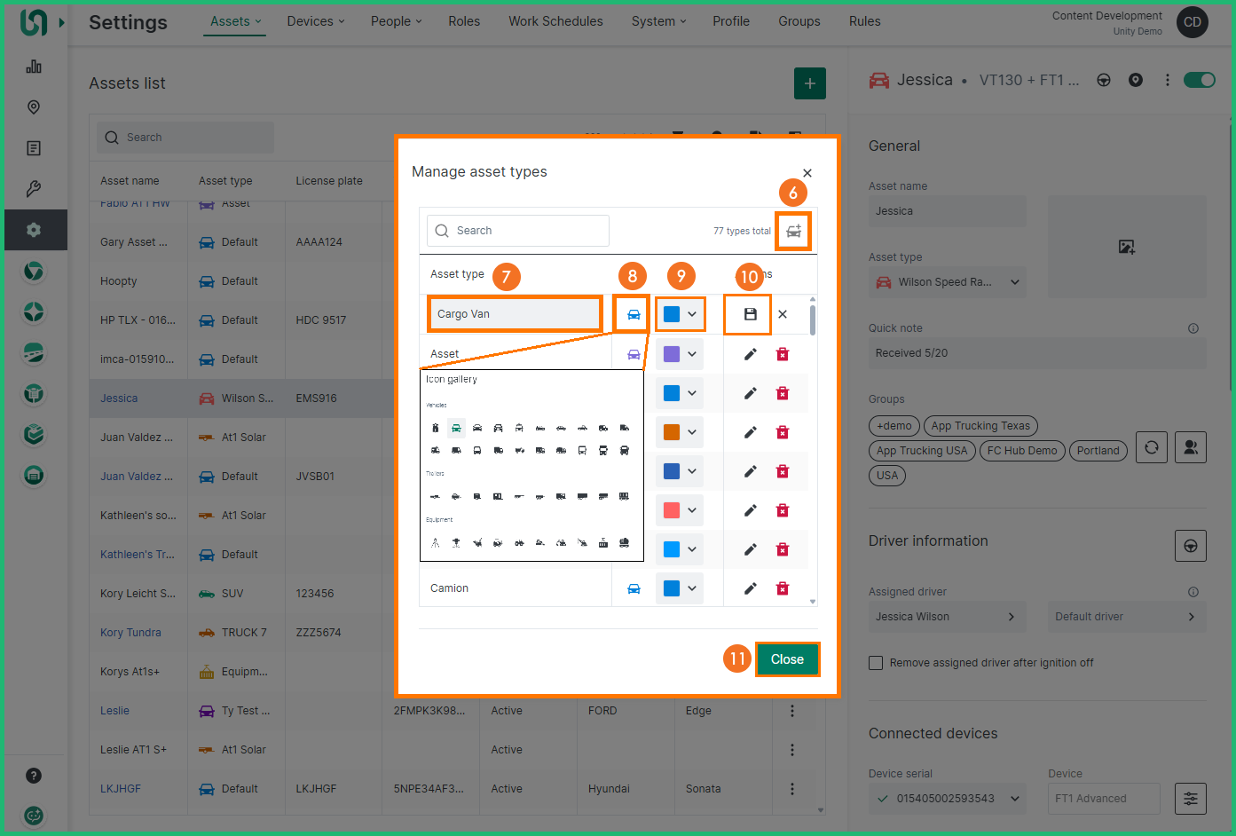Click the add new asset type icon

(x=793, y=232)
